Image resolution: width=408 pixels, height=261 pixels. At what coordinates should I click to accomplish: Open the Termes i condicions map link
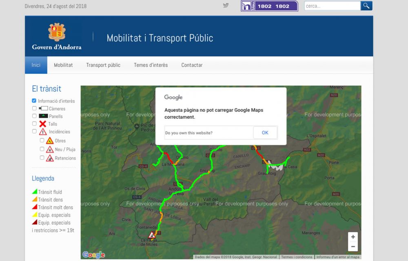click(x=297, y=257)
